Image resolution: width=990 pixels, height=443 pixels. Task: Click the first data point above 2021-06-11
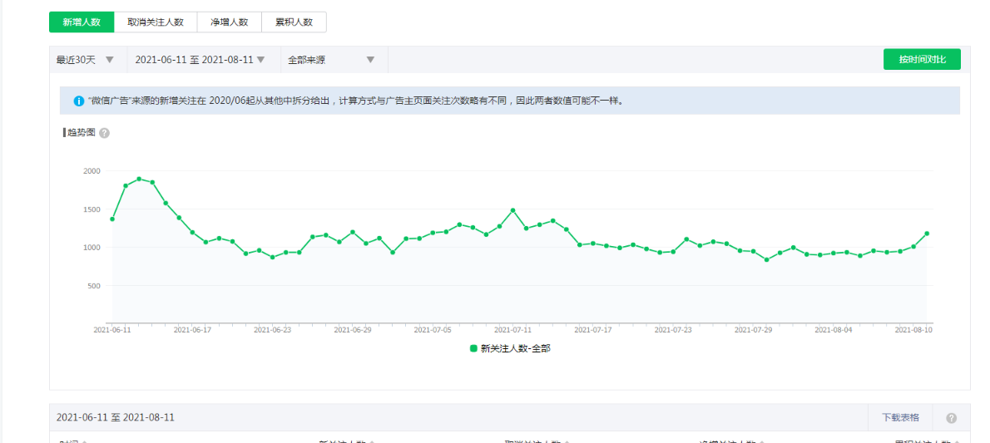(x=112, y=219)
